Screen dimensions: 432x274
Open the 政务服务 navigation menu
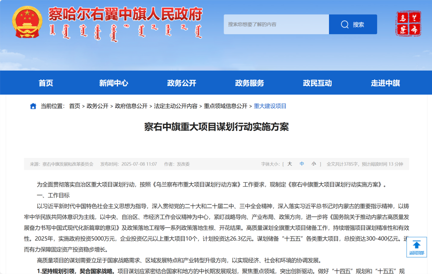(x=249, y=83)
